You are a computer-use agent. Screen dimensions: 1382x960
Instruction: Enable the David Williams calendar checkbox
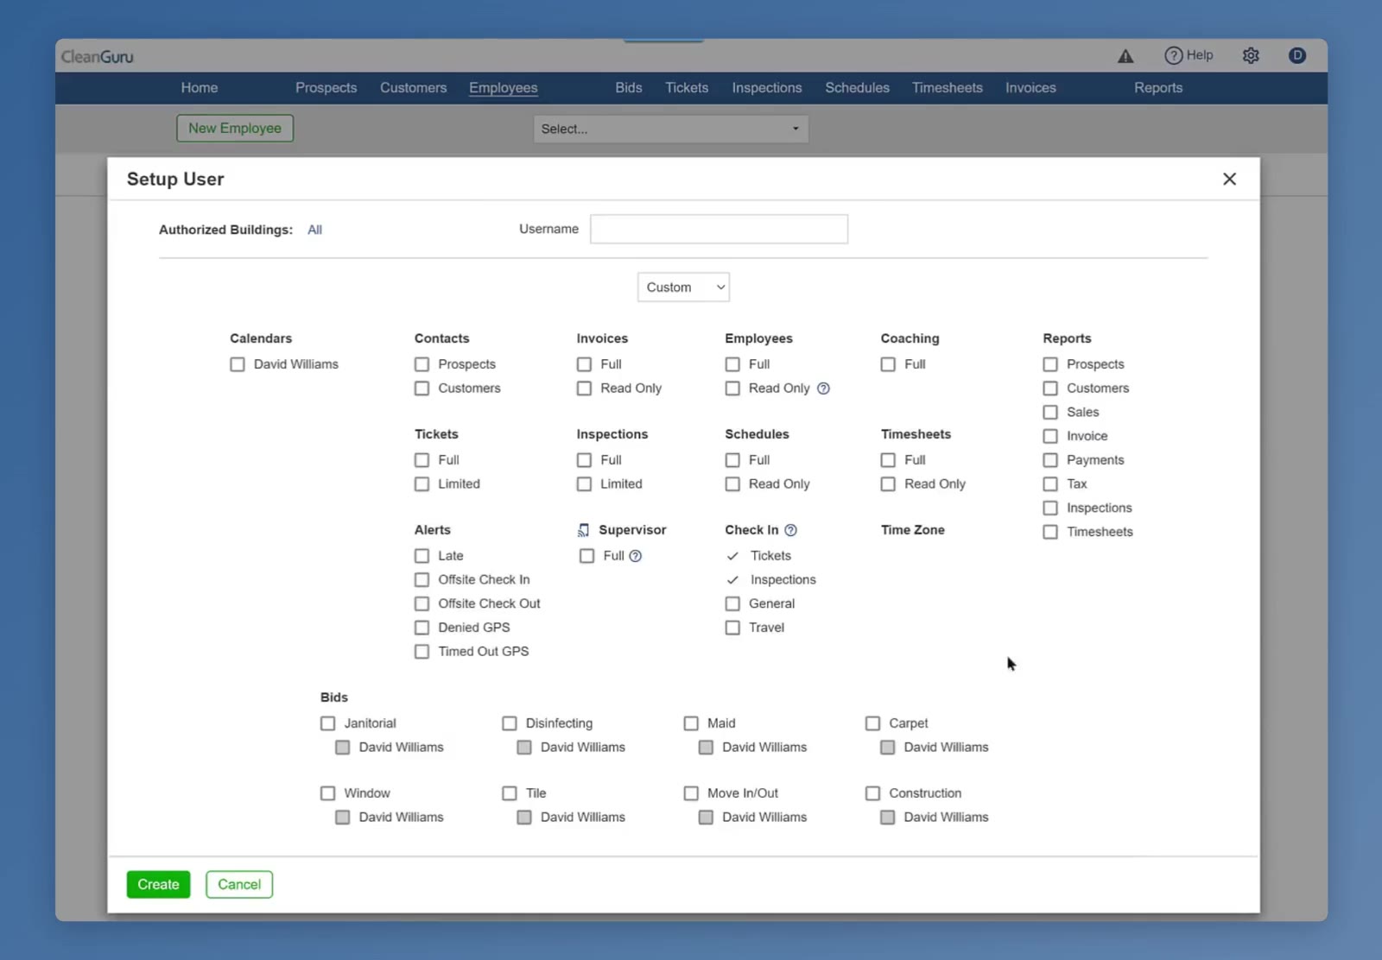[x=238, y=364]
